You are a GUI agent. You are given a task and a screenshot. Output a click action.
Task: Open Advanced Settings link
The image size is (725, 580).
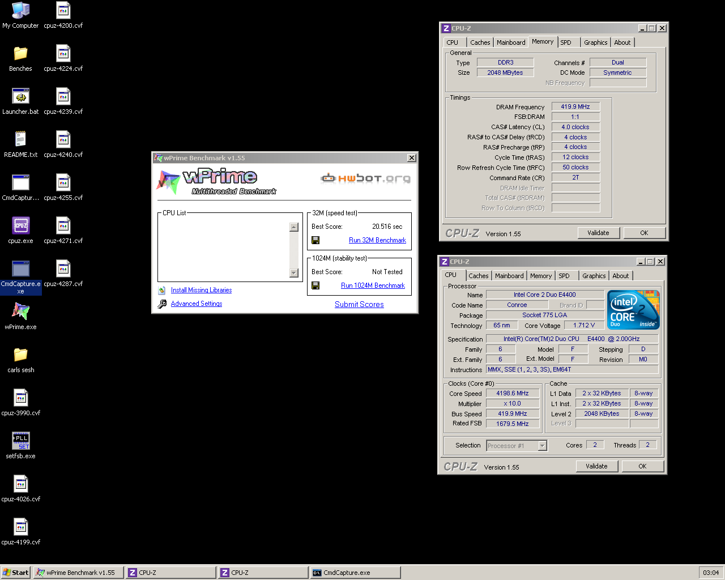197,304
